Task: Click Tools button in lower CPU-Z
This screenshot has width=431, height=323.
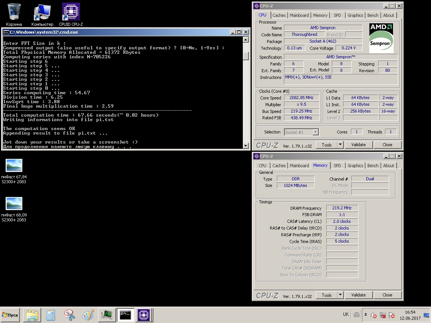Action: pos(327,295)
